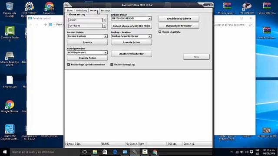
Task: Switch to the Unlocking tab
Action: tap(81, 10)
